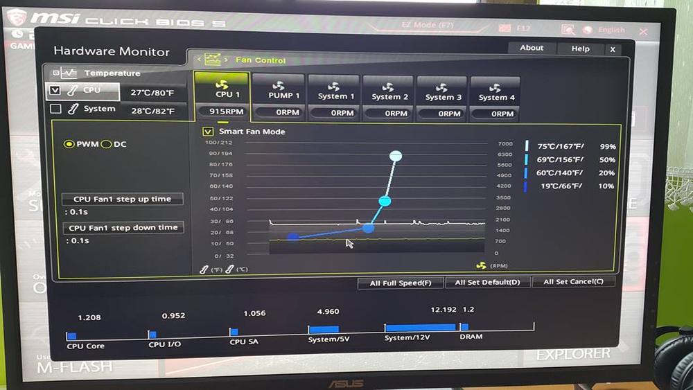Click the Temperature monitor icon
693x390 pixels.
click(68, 73)
